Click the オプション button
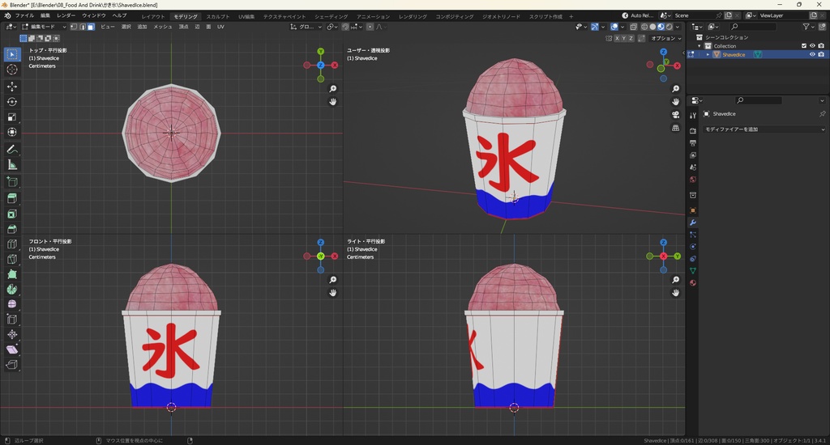The width and height of the screenshot is (830, 445). pos(664,38)
